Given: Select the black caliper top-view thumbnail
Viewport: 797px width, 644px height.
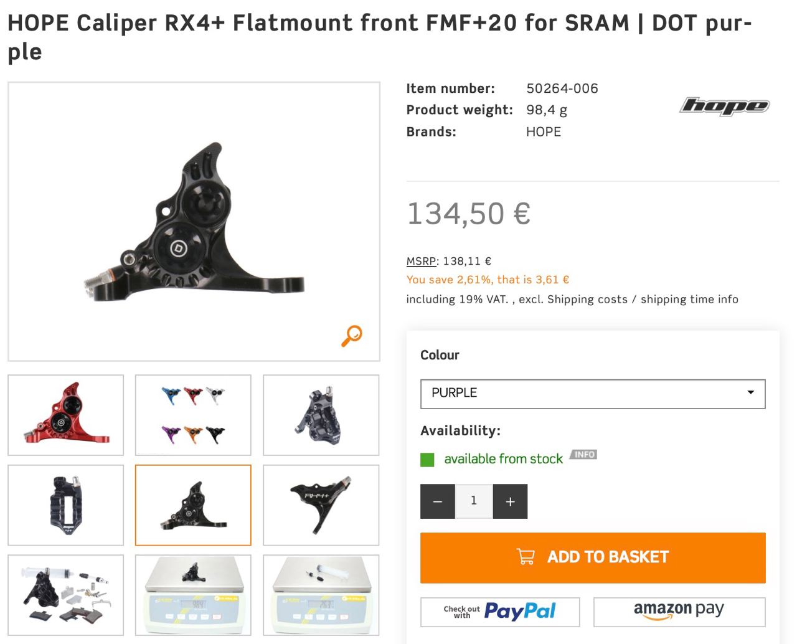Looking at the screenshot, I should (66, 505).
